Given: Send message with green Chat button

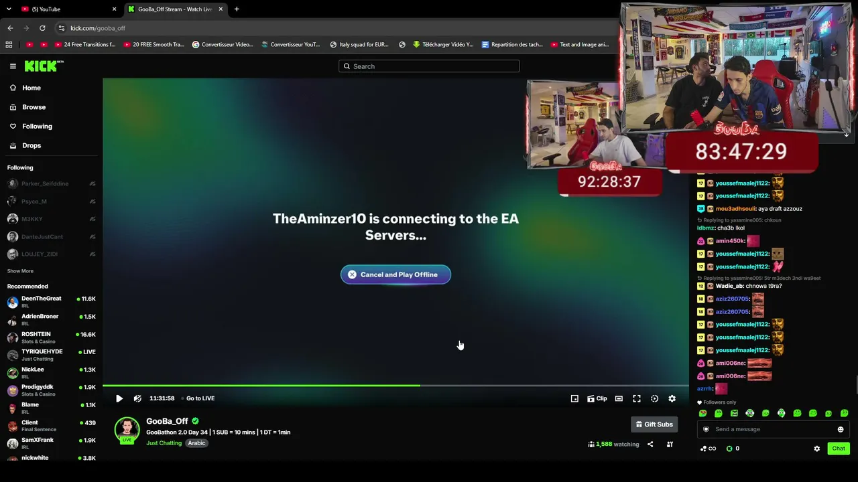Looking at the screenshot, I should (839, 449).
